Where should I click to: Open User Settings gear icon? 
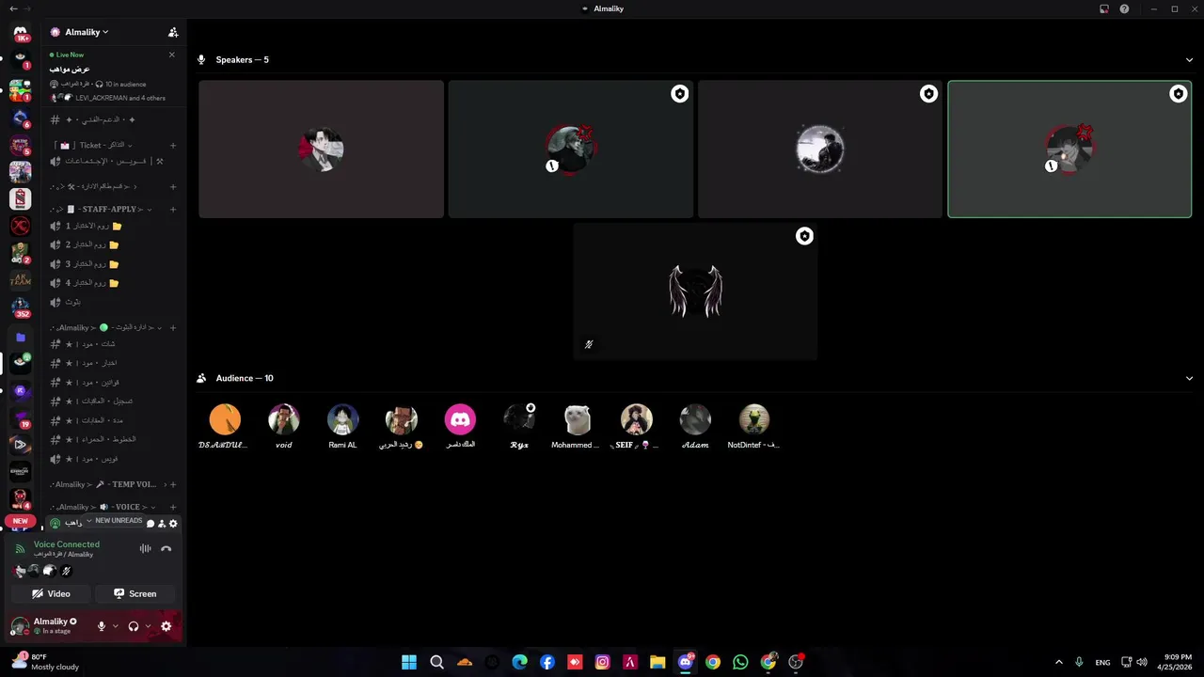166,626
